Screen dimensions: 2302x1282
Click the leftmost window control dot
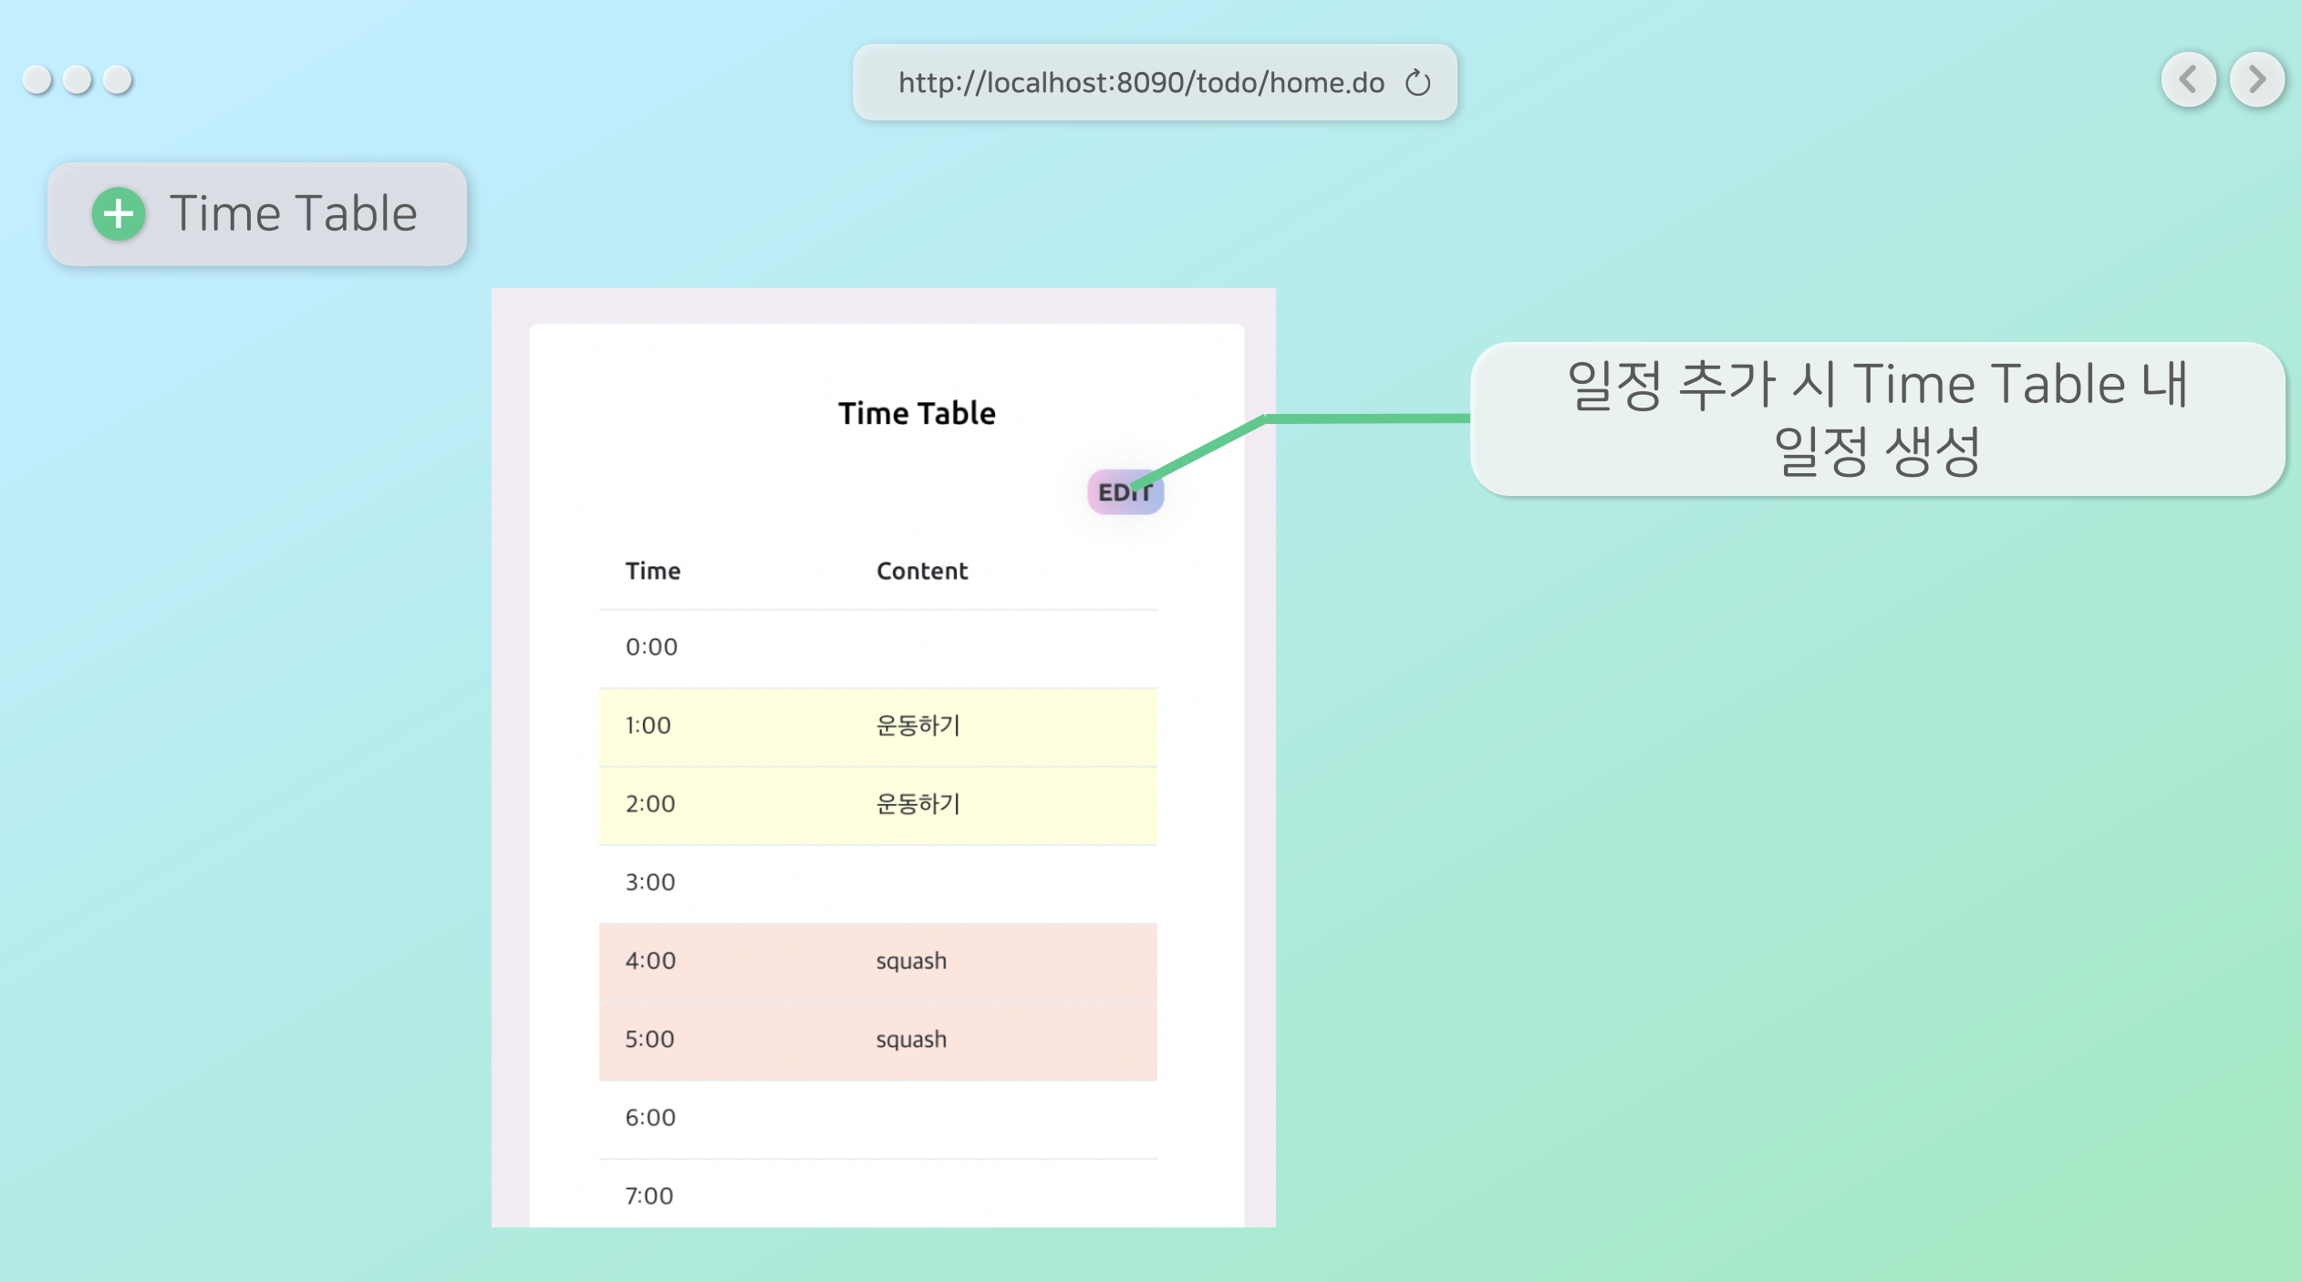click(x=37, y=80)
